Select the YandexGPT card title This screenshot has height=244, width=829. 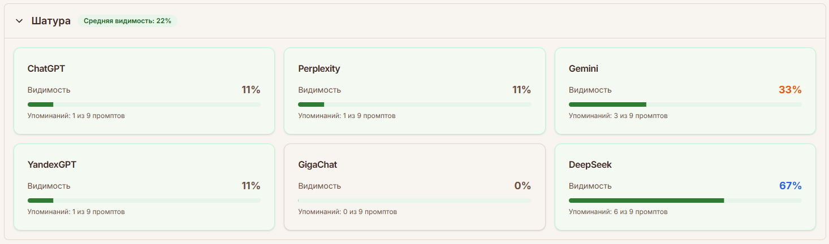pos(52,165)
